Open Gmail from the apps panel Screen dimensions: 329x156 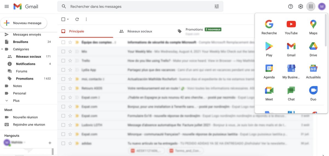(291, 50)
